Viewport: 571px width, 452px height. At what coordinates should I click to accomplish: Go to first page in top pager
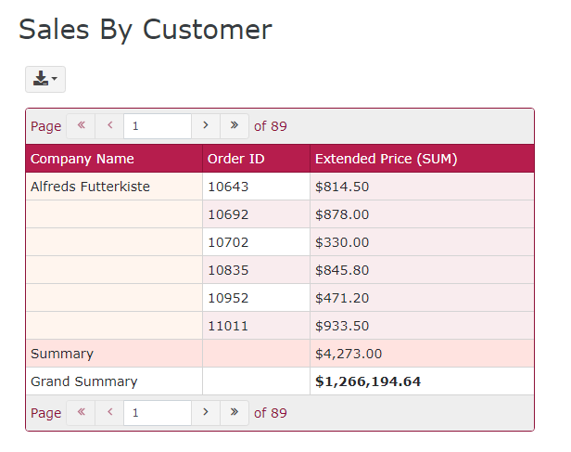(x=81, y=126)
